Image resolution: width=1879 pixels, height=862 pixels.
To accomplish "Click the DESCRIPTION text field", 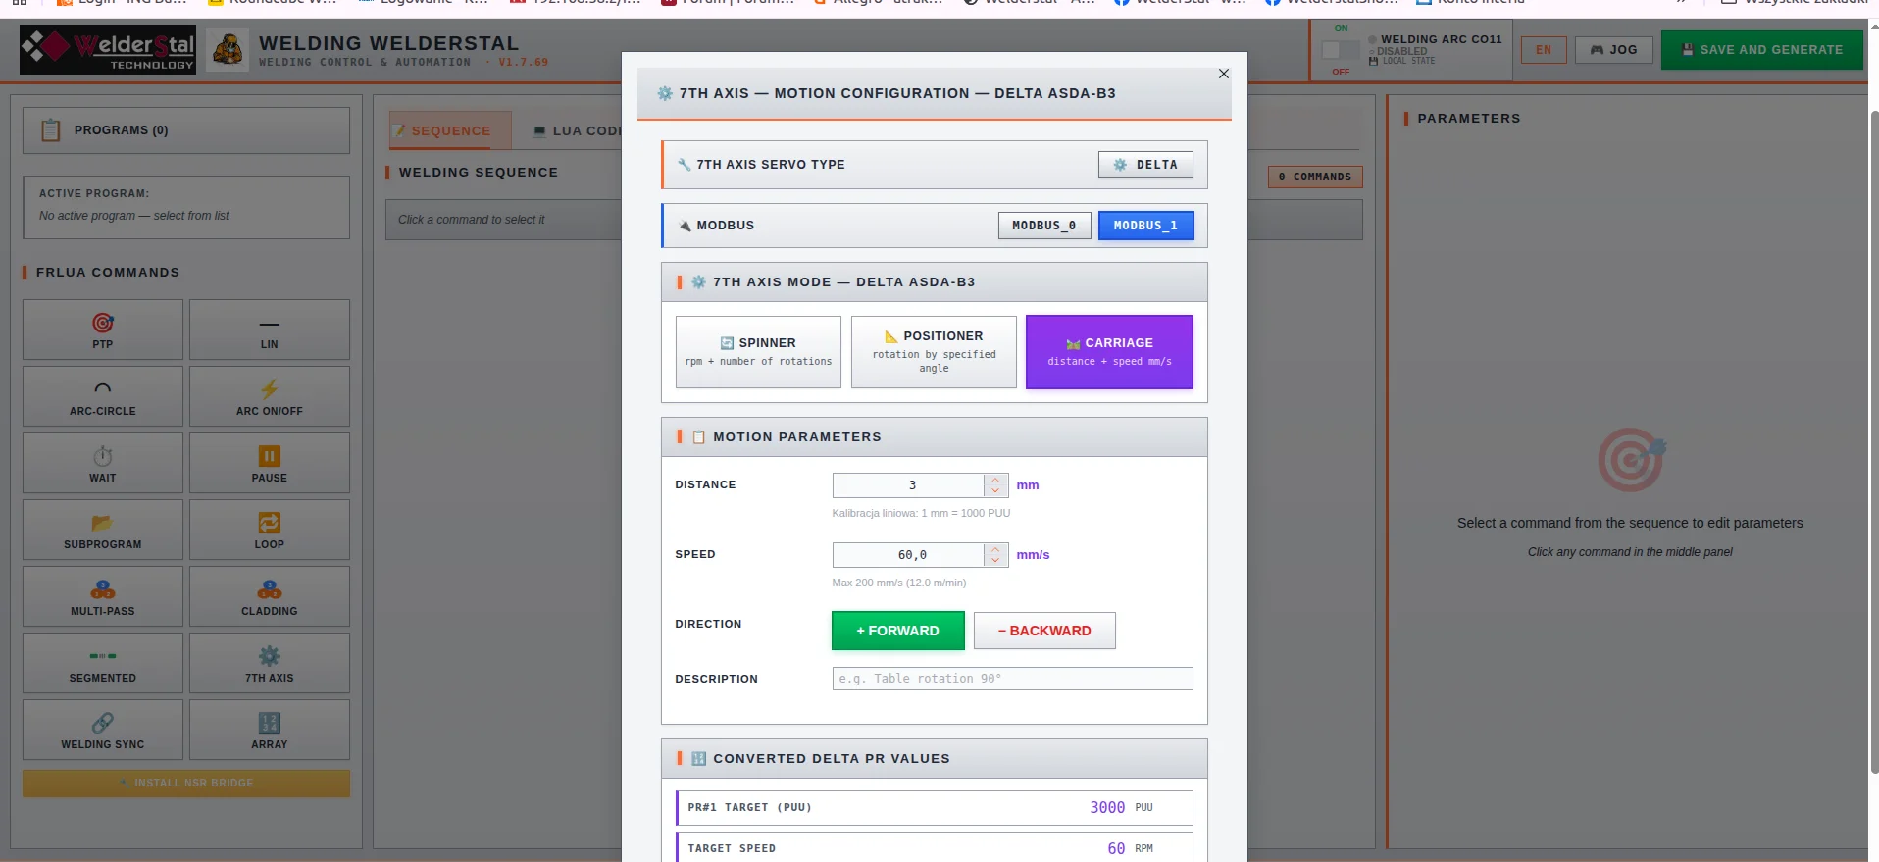I will click(1012, 679).
